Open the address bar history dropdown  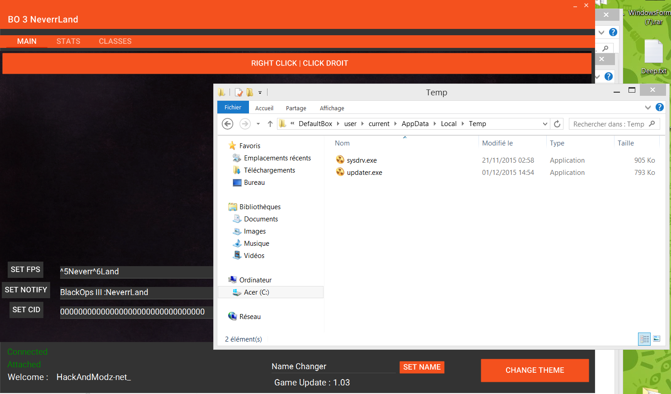[x=545, y=124]
